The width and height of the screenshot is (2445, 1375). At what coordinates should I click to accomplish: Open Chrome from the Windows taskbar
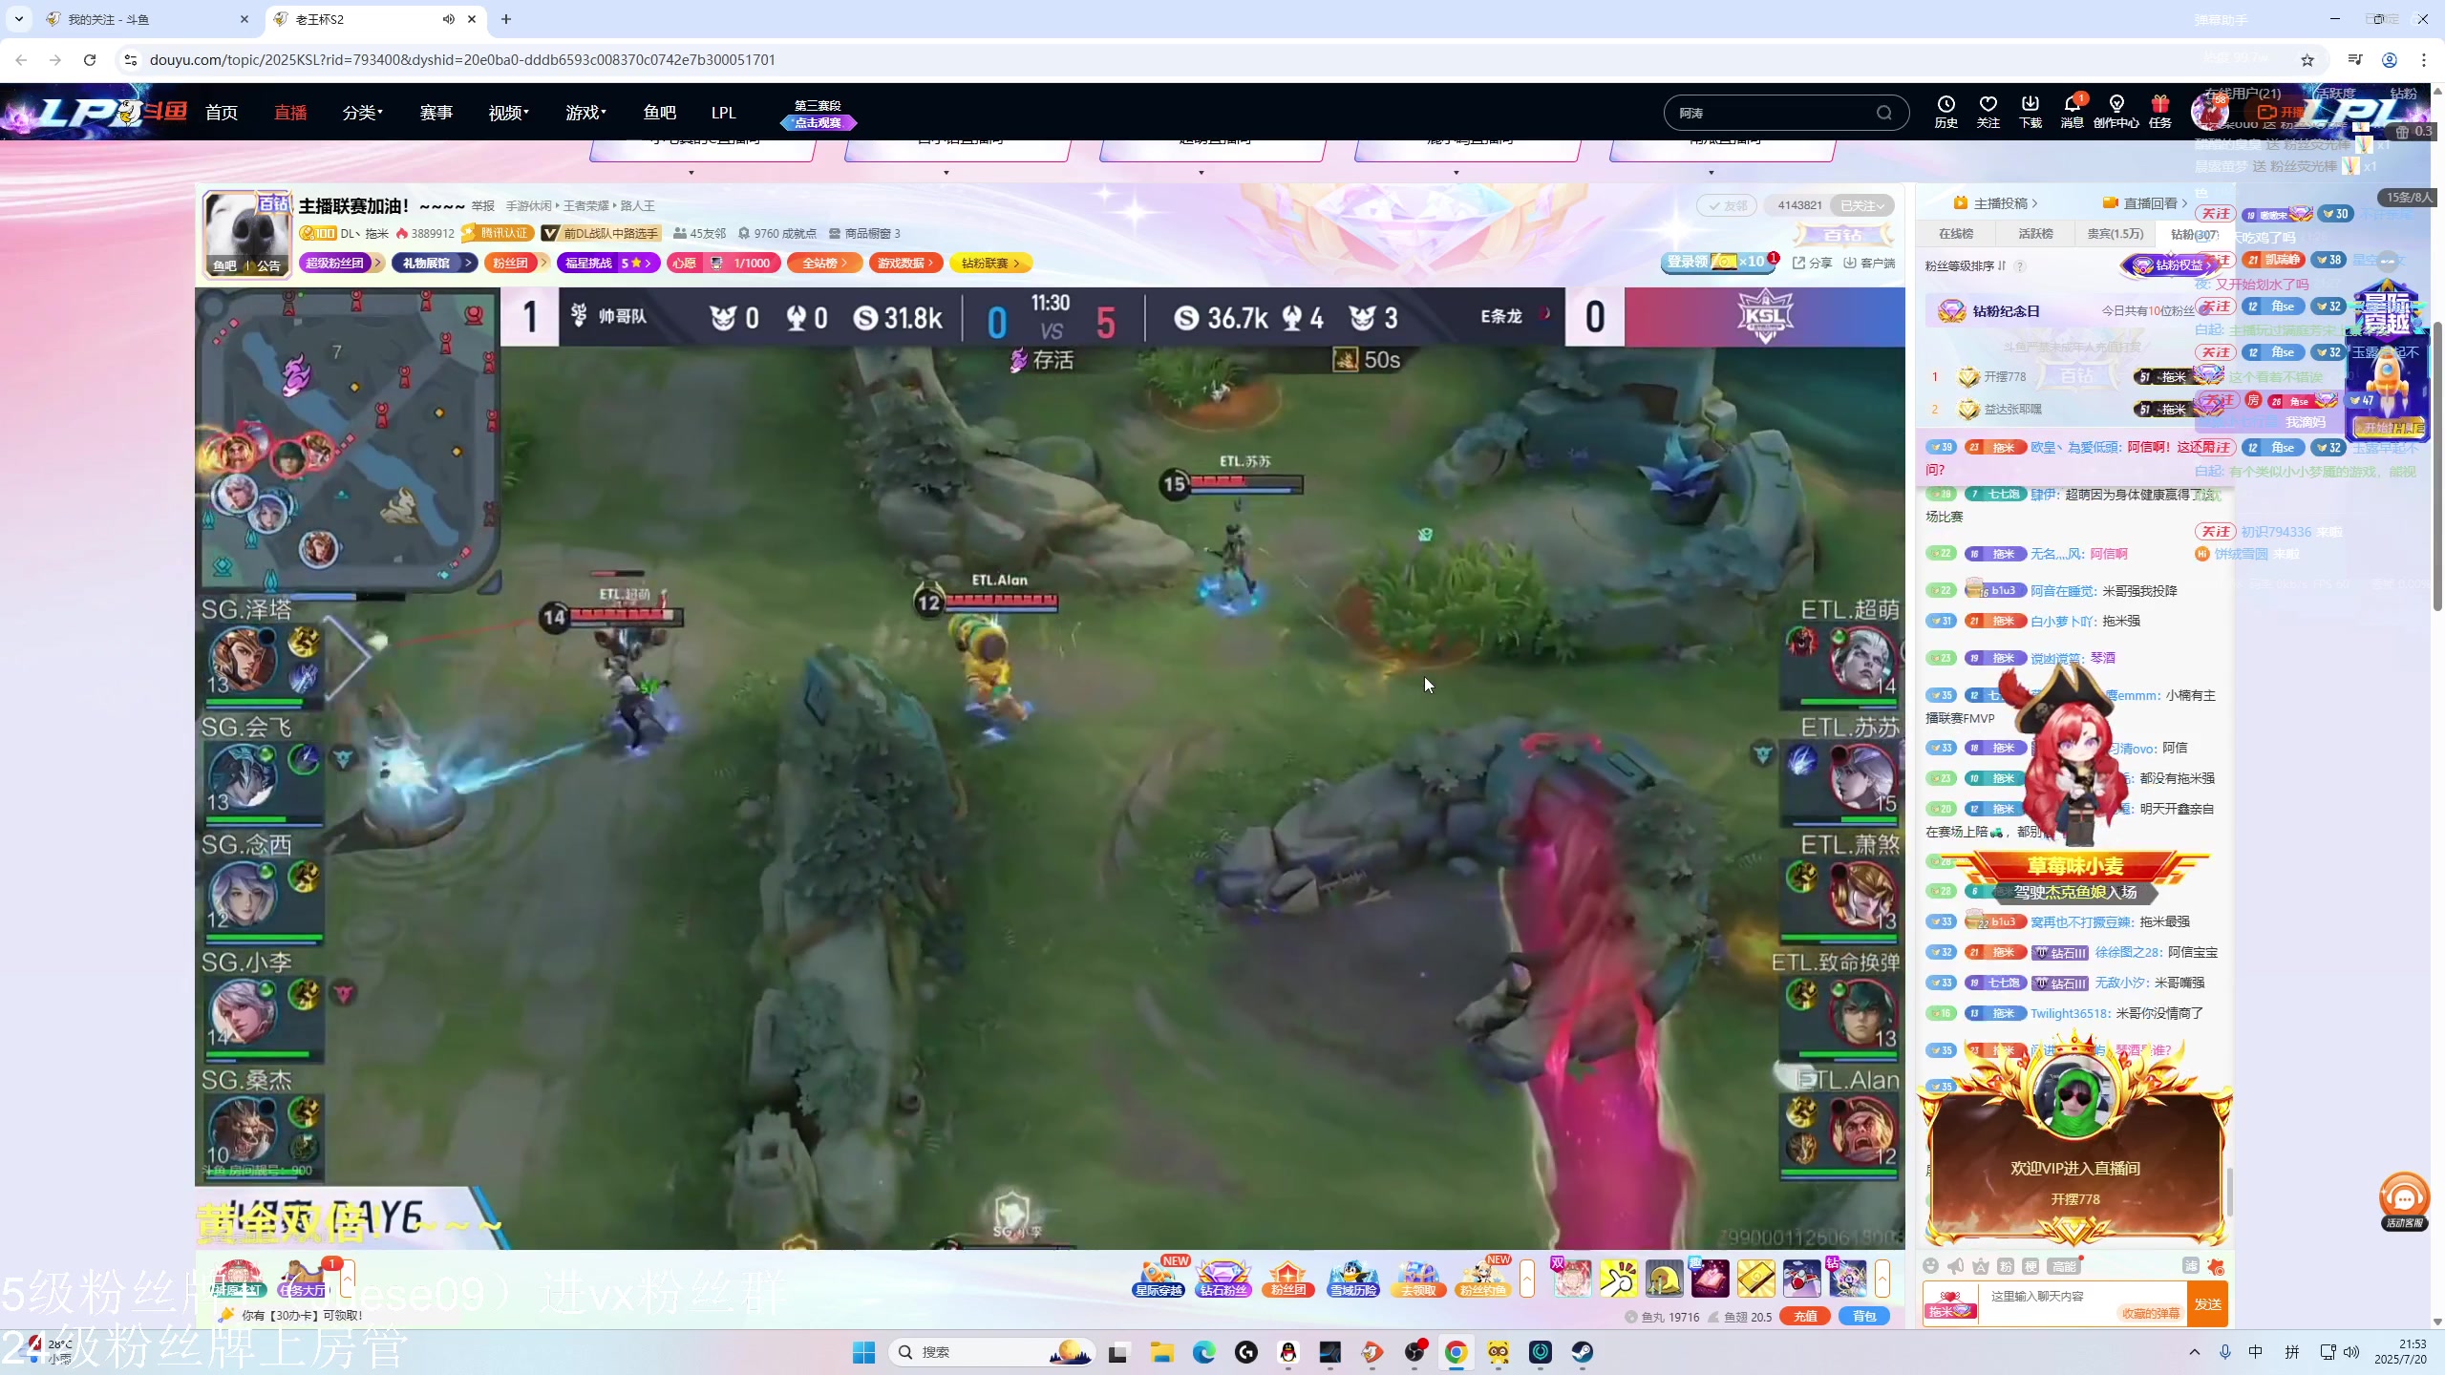pyautogui.click(x=1456, y=1352)
